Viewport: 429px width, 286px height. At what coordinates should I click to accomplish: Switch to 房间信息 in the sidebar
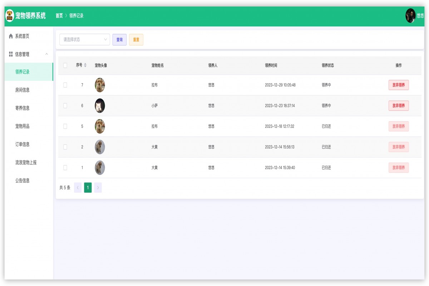[x=21, y=89]
